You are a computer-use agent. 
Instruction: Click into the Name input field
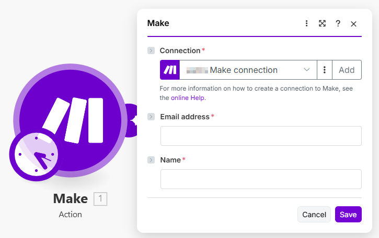(261, 179)
